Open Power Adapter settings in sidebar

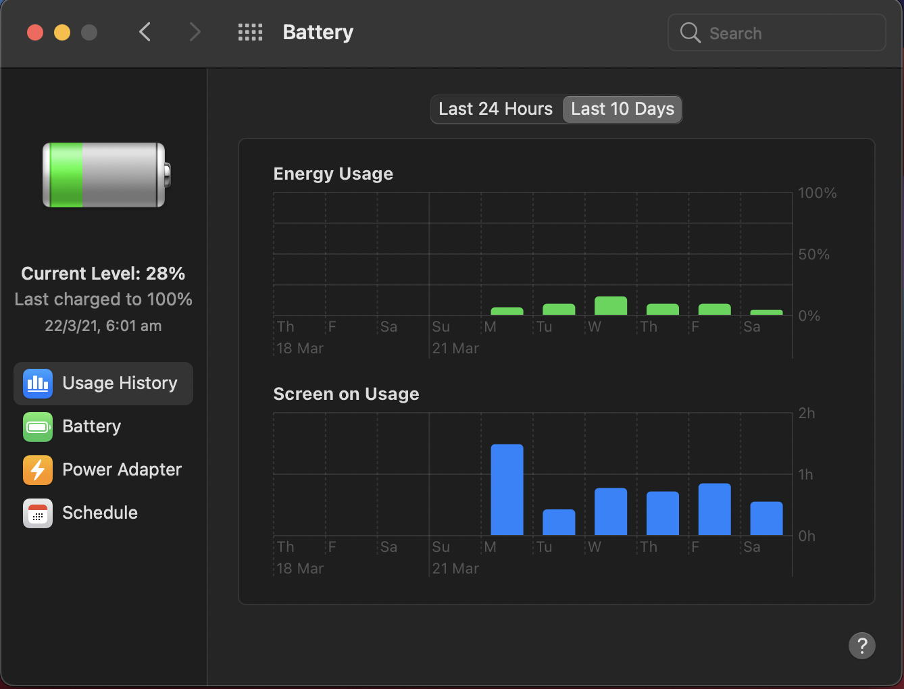[103, 470]
